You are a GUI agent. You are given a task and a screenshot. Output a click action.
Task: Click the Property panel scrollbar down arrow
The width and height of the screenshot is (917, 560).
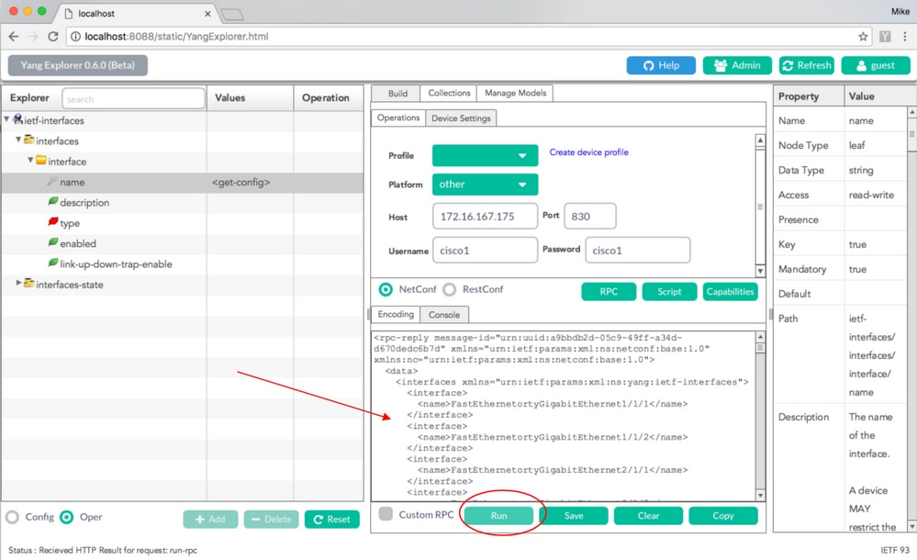point(911,526)
